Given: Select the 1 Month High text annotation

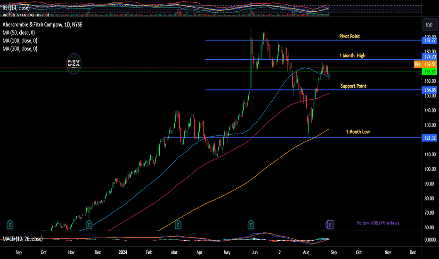Looking at the screenshot, I should pyautogui.click(x=352, y=56).
